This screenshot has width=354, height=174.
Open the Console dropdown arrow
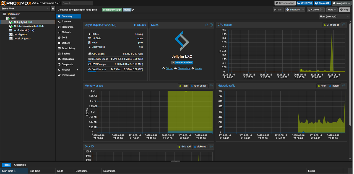click(x=322, y=10)
